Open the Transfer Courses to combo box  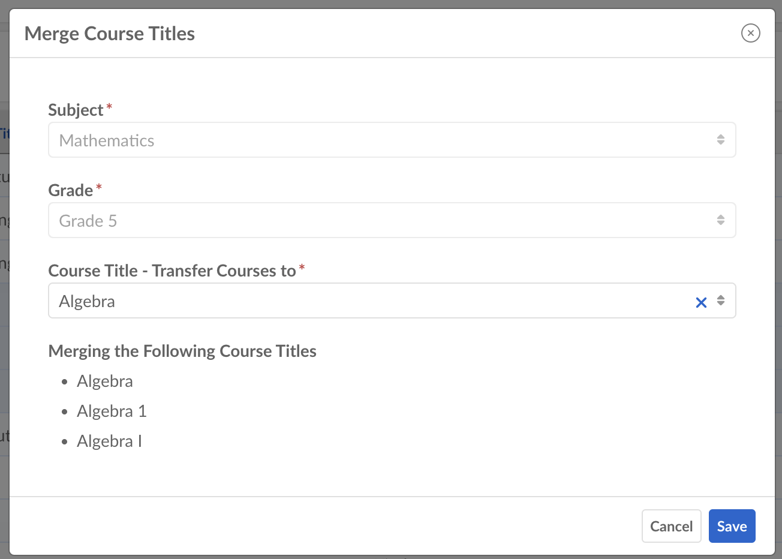click(372, 301)
